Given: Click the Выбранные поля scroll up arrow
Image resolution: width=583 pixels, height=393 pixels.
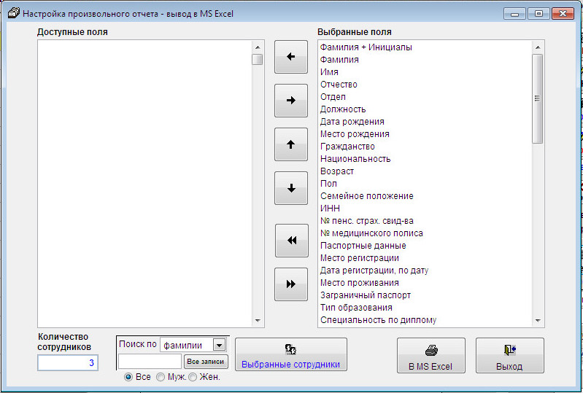Looking at the screenshot, I should 538,47.
